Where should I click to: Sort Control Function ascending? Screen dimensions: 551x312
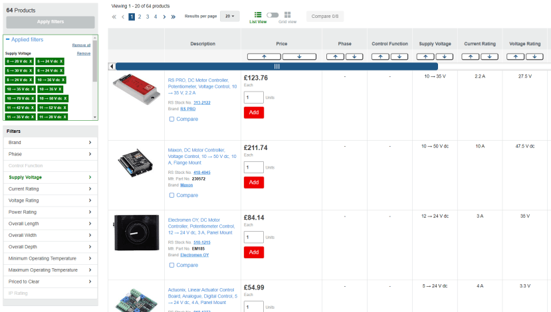(x=380, y=56)
